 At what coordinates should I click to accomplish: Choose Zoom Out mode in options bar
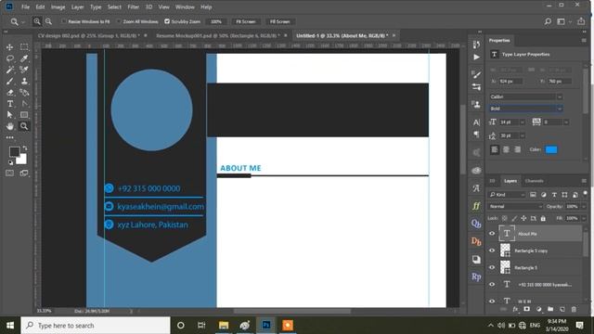coord(48,21)
